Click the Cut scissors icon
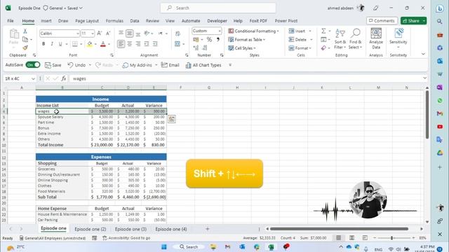This screenshot has height=252, width=449. click(25, 31)
